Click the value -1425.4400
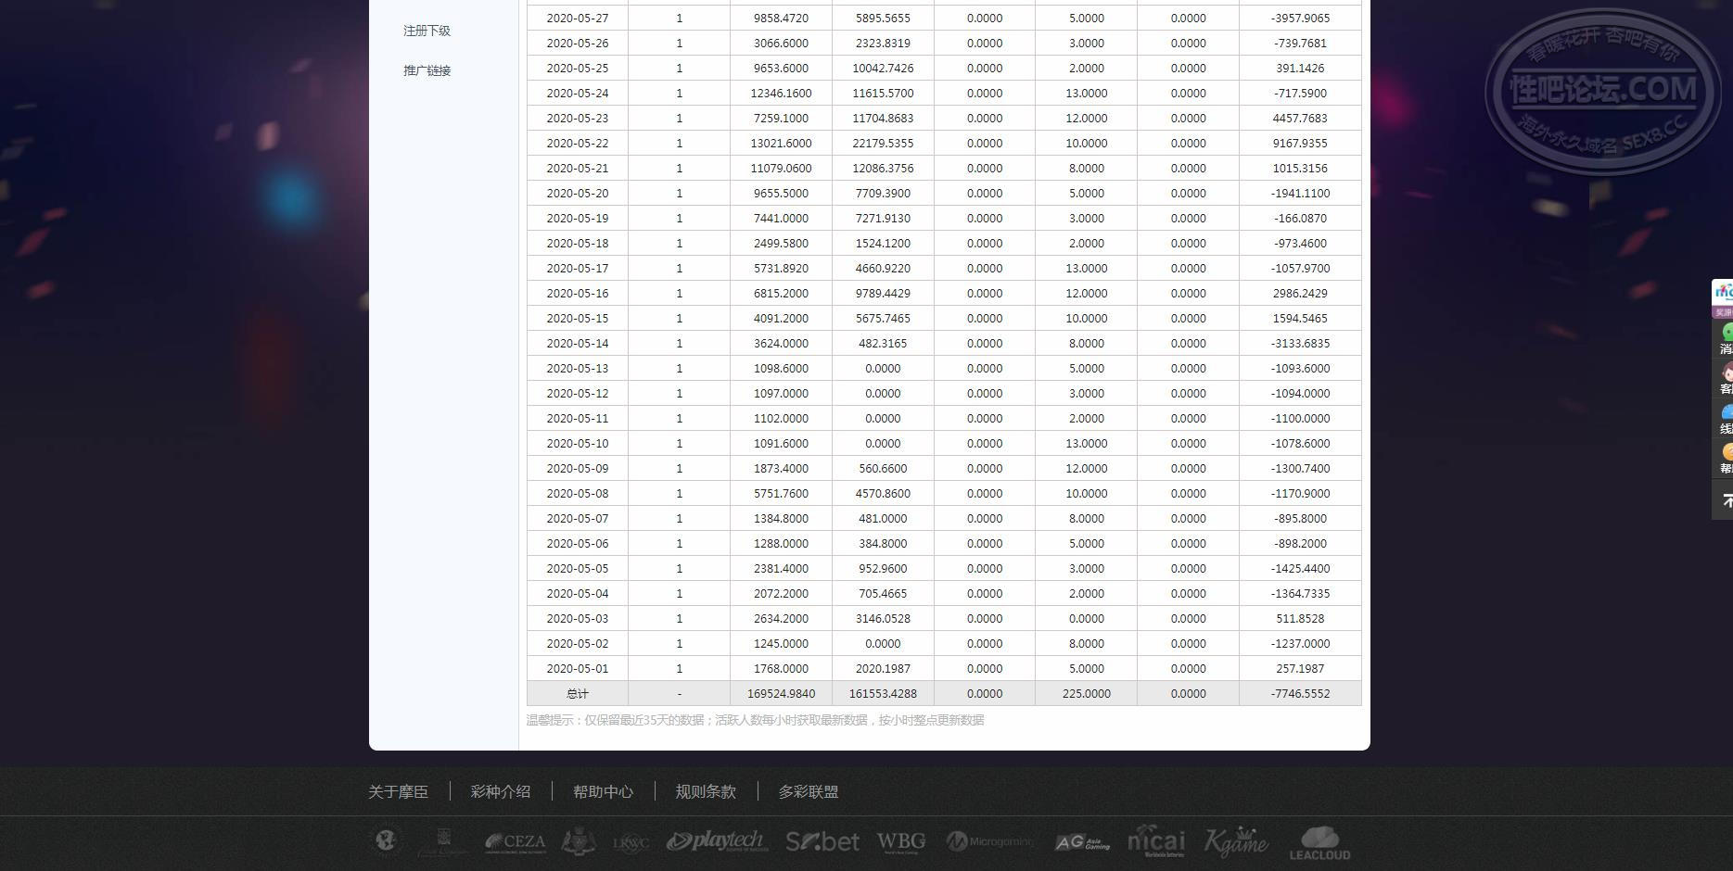The height and width of the screenshot is (871, 1733). tap(1300, 568)
